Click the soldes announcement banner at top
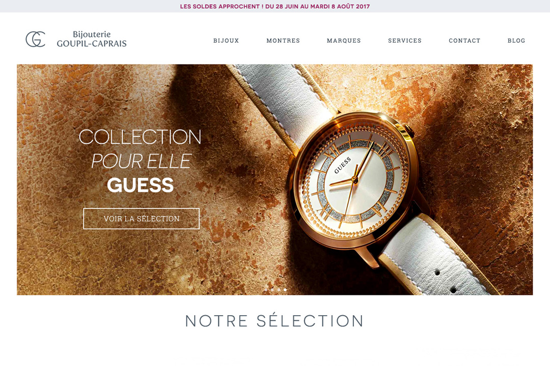 point(275,6)
